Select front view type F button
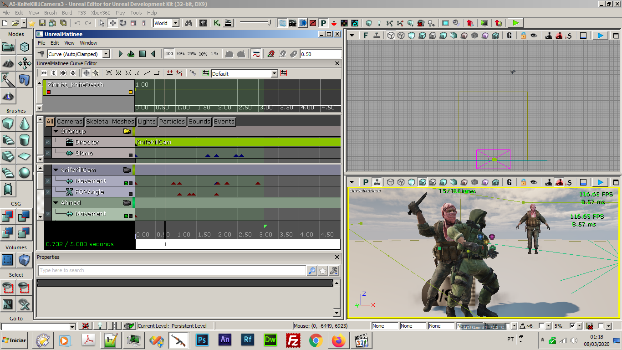 [366, 36]
